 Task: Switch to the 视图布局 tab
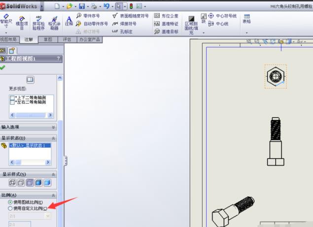coord(9,39)
